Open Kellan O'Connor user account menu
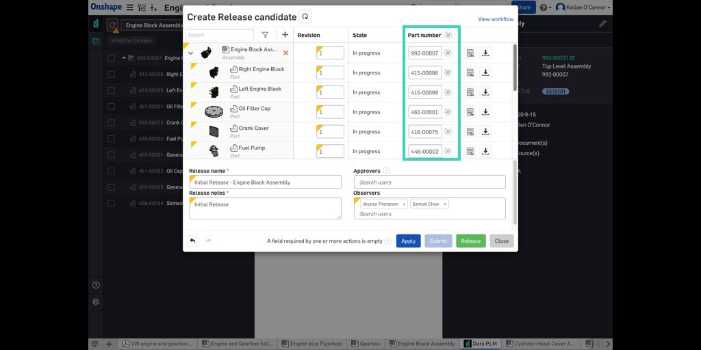Screen dimensions: 701x350 click(x=583, y=8)
